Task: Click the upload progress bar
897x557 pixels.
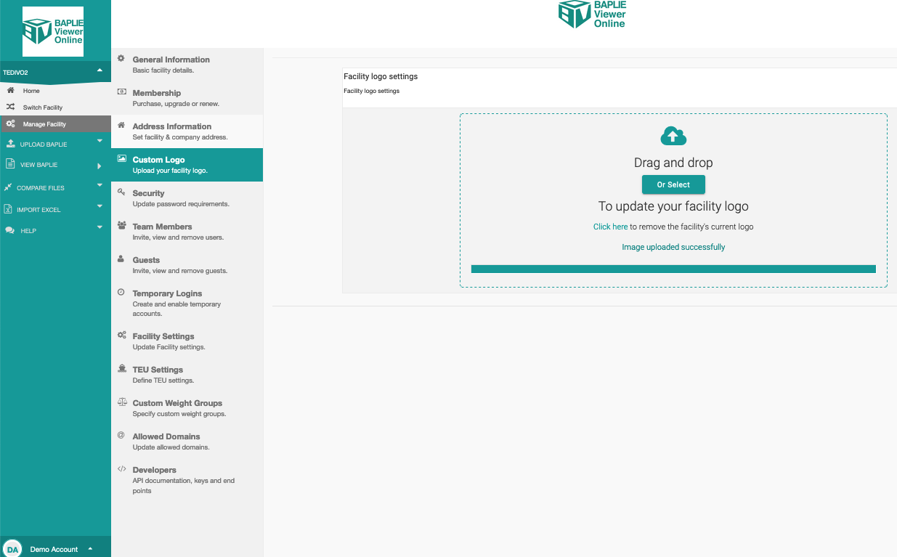Action: (673, 269)
